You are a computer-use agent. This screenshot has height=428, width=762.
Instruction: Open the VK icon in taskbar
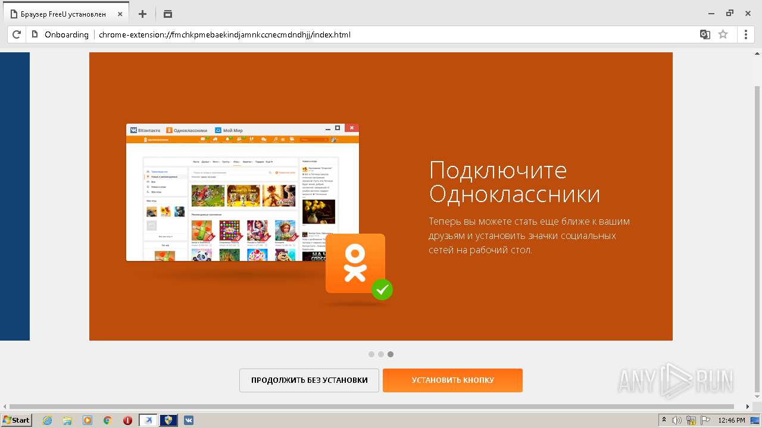point(189,420)
